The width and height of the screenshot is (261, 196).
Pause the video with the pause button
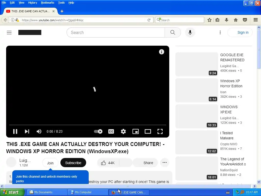(15, 131)
